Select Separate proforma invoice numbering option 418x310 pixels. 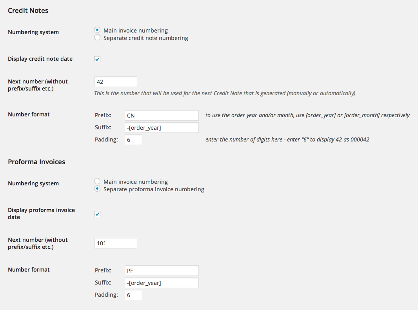pyautogui.click(x=97, y=189)
